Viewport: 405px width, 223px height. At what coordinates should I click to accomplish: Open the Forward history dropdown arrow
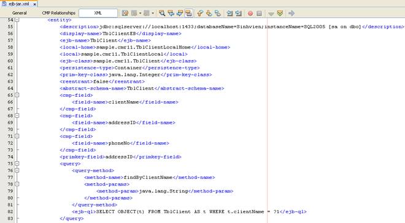click(x=153, y=13)
